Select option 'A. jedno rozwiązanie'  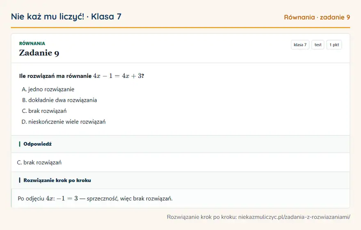pyautogui.click(x=48, y=89)
